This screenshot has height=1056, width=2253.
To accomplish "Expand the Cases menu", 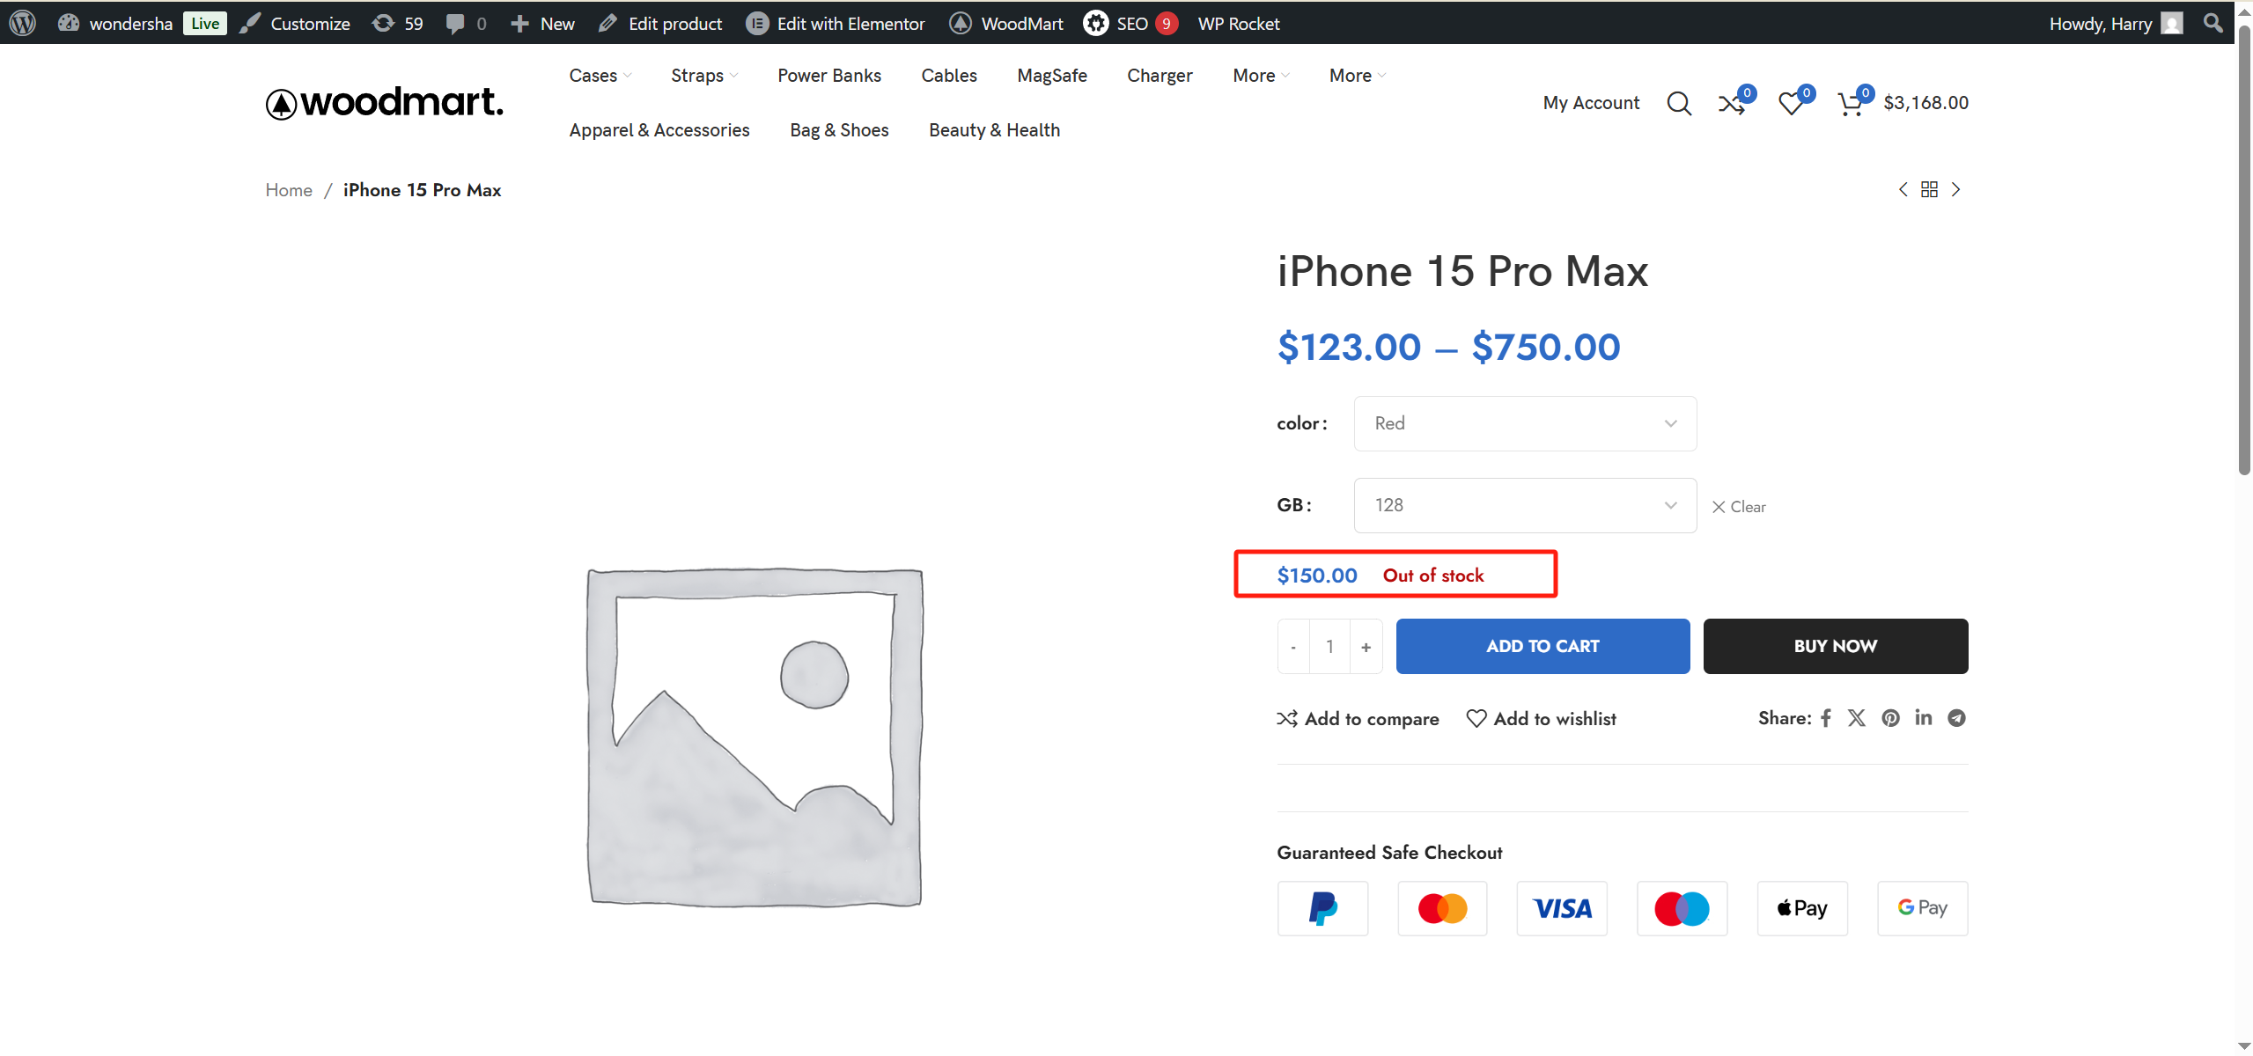I will (600, 76).
